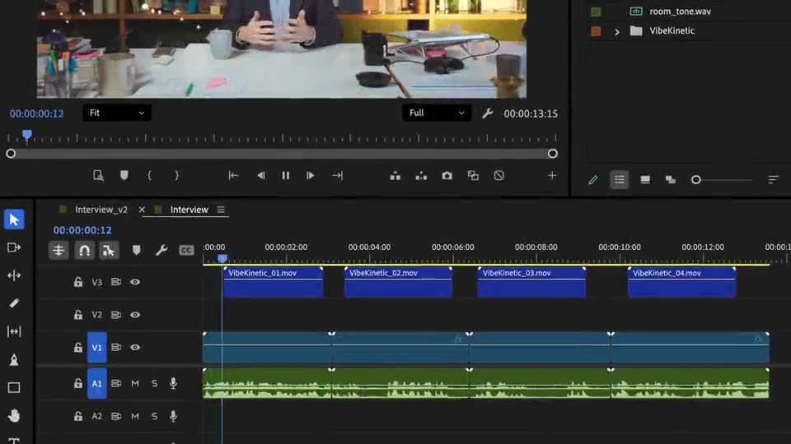Click the Extract button
Image resolution: width=791 pixels, height=444 pixels.
[421, 176]
